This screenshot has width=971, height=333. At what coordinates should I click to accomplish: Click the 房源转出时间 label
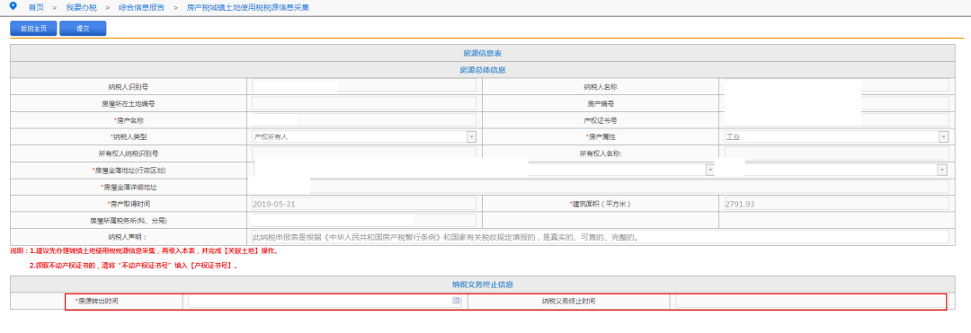click(x=96, y=301)
